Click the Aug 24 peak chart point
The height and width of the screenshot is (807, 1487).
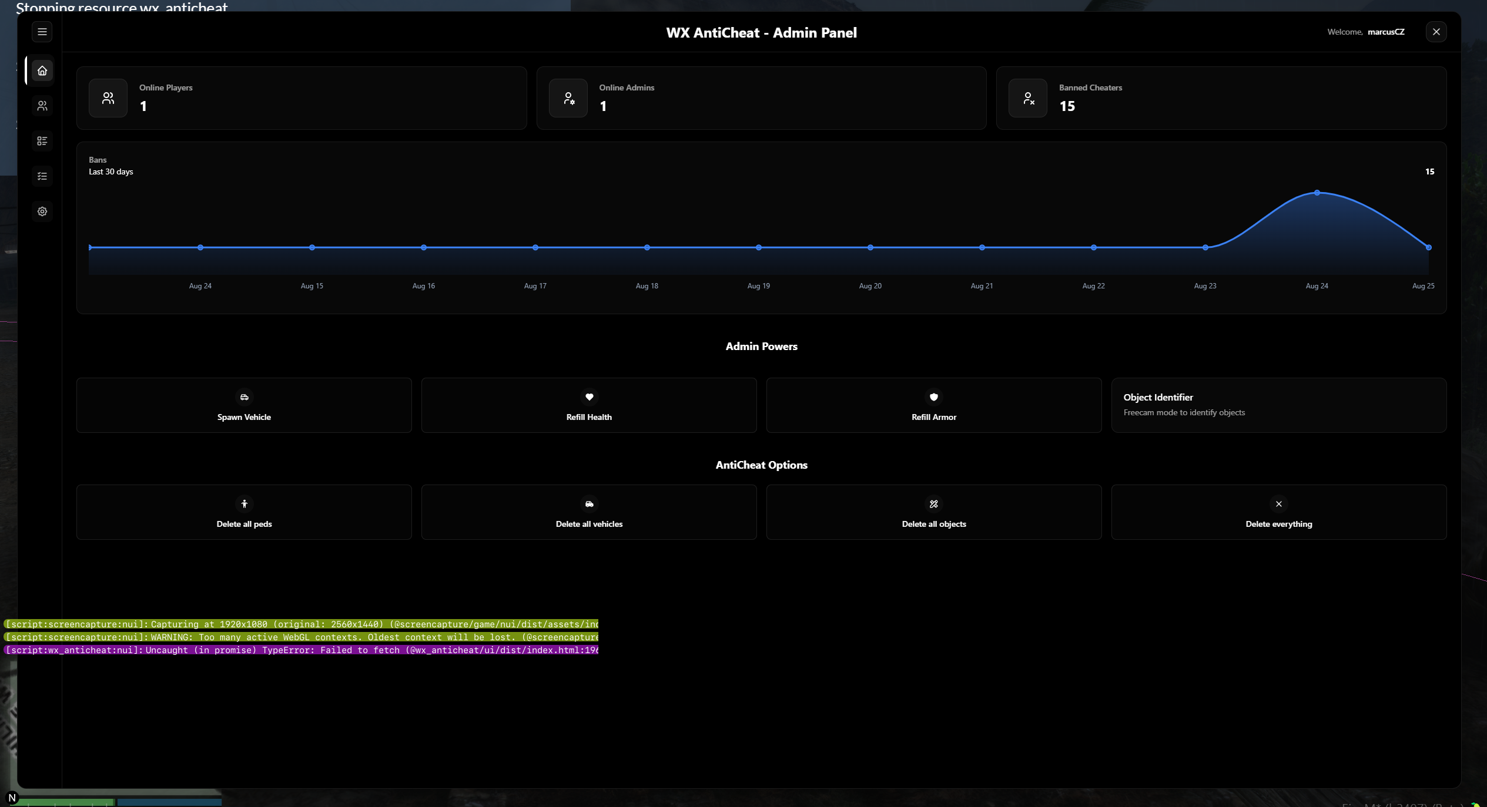click(1317, 193)
